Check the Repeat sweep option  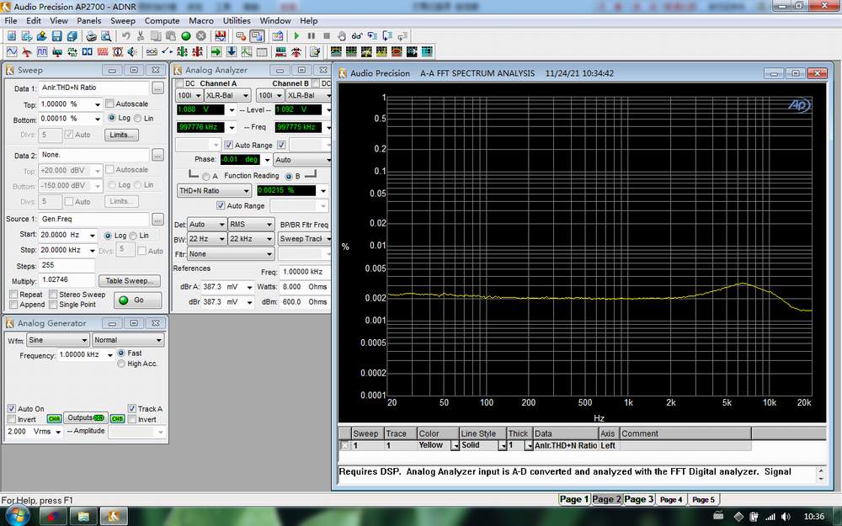13,295
